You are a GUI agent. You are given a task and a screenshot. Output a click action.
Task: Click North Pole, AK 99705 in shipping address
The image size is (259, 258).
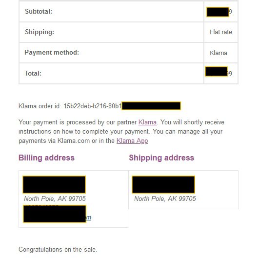click(165, 198)
